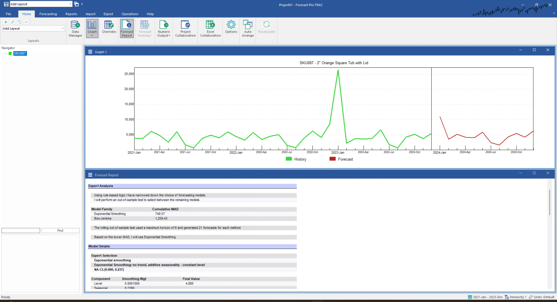
Task: Minimize the Graph 1 window
Action: (x=520, y=50)
